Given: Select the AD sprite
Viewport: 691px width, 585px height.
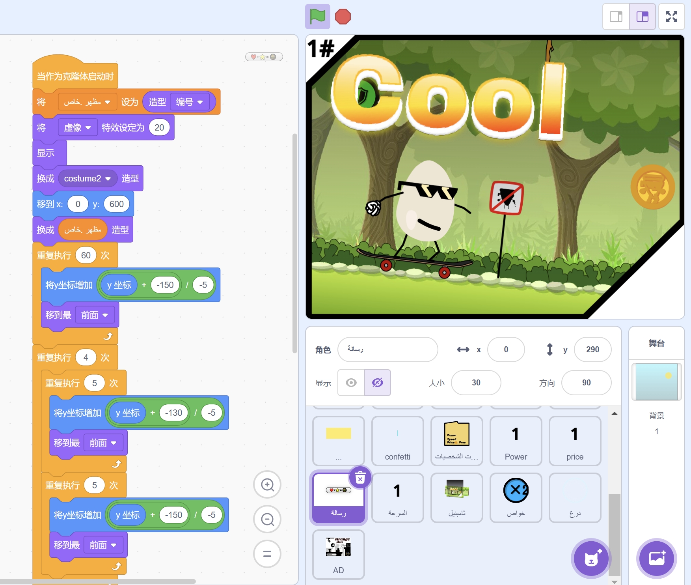Looking at the screenshot, I should [339, 554].
